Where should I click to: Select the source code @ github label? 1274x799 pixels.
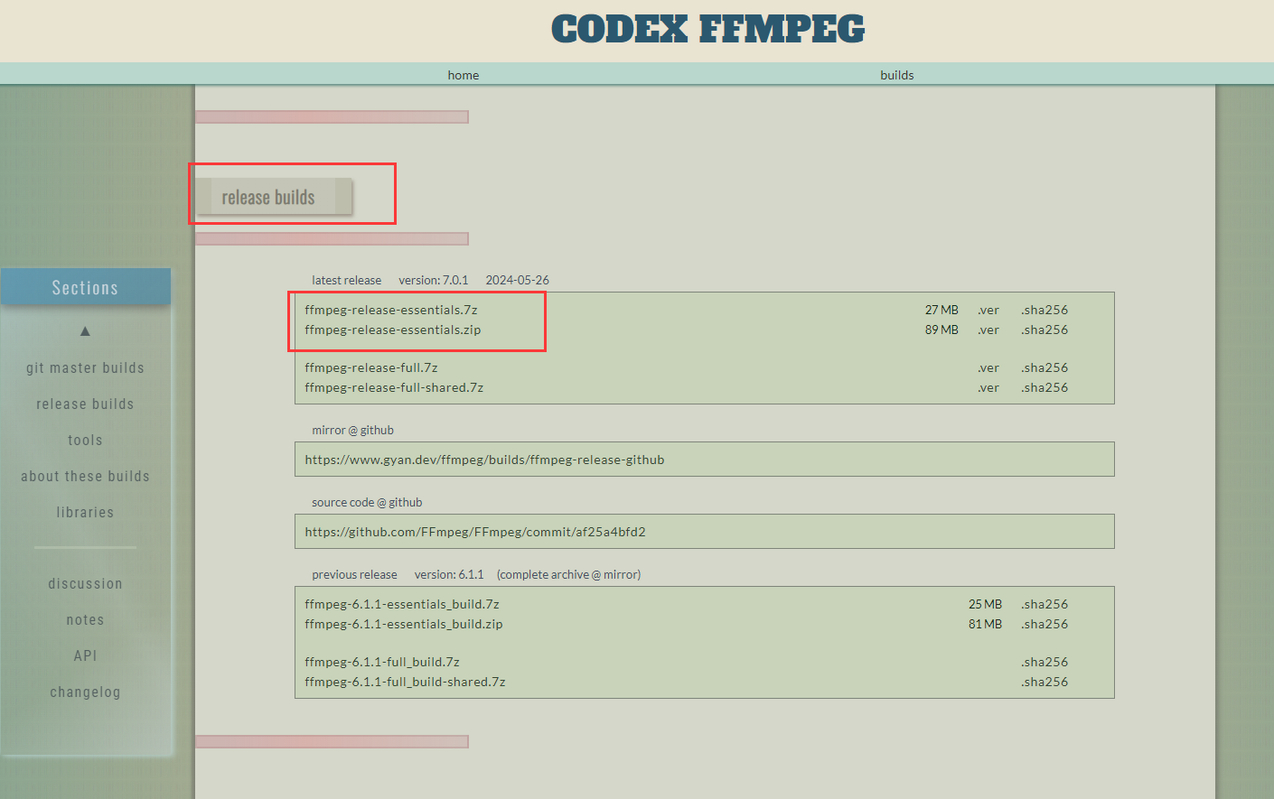(367, 502)
